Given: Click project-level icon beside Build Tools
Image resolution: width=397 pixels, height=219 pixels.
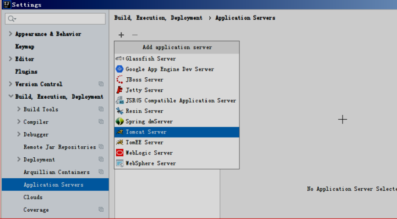Looking at the screenshot, I should coord(101,109).
